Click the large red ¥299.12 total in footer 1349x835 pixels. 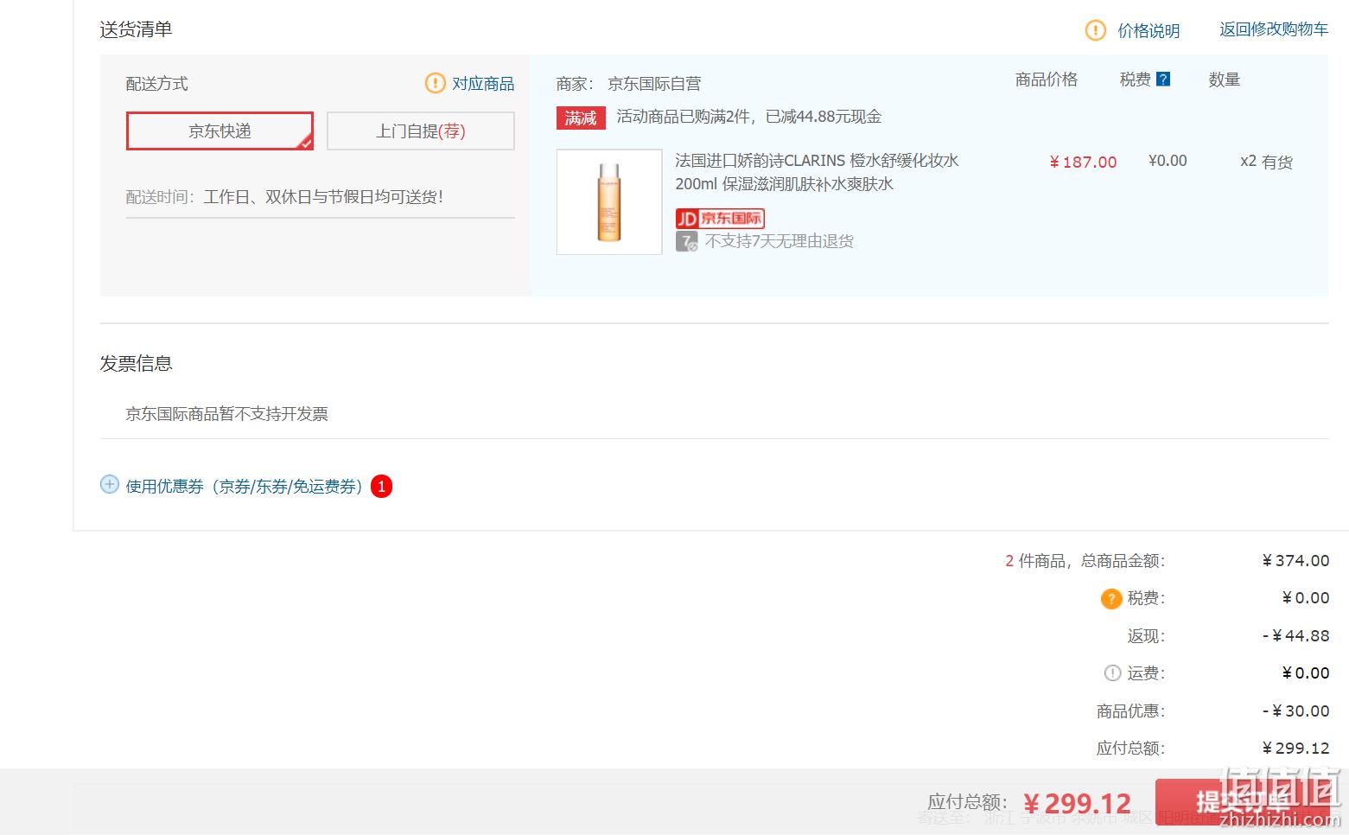pyautogui.click(x=1077, y=804)
